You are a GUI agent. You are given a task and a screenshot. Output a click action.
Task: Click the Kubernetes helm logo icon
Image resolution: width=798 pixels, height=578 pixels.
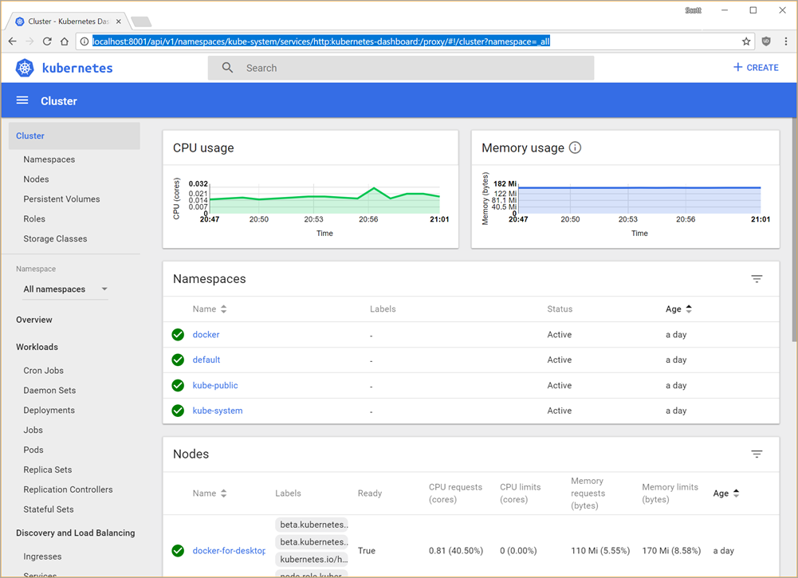click(x=25, y=68)
